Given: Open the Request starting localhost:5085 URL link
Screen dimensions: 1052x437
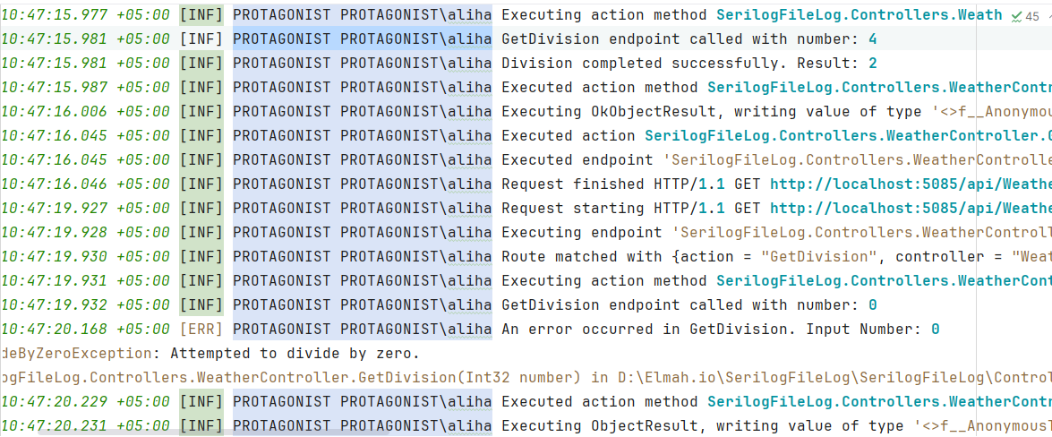Looking at the screenshot, I should point(911,208).
